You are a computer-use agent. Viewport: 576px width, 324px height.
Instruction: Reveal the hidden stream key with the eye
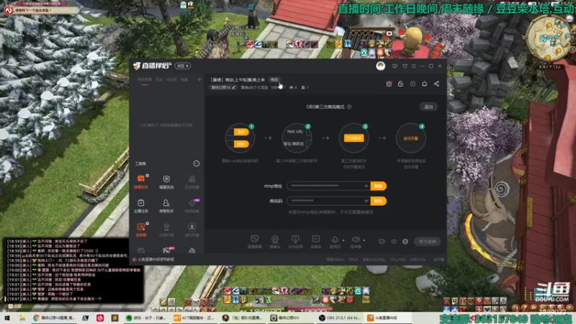[x=366, y=201]
